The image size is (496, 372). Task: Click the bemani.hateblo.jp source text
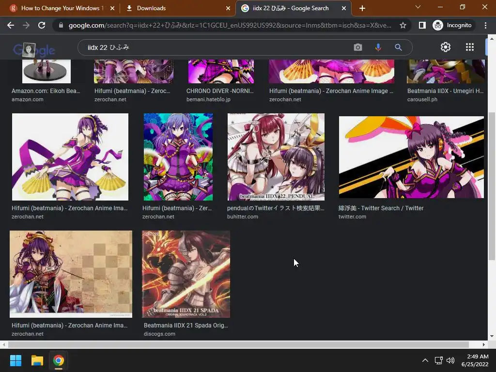click(x=208, y=99)
